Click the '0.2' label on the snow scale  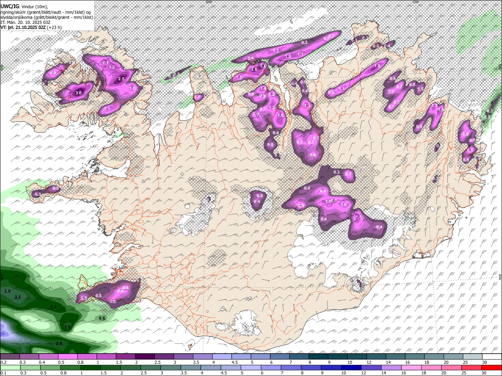click(x=3, y=362)
